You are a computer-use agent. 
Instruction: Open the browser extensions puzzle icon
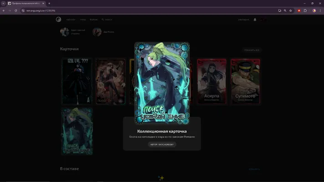tap(305, 10)
